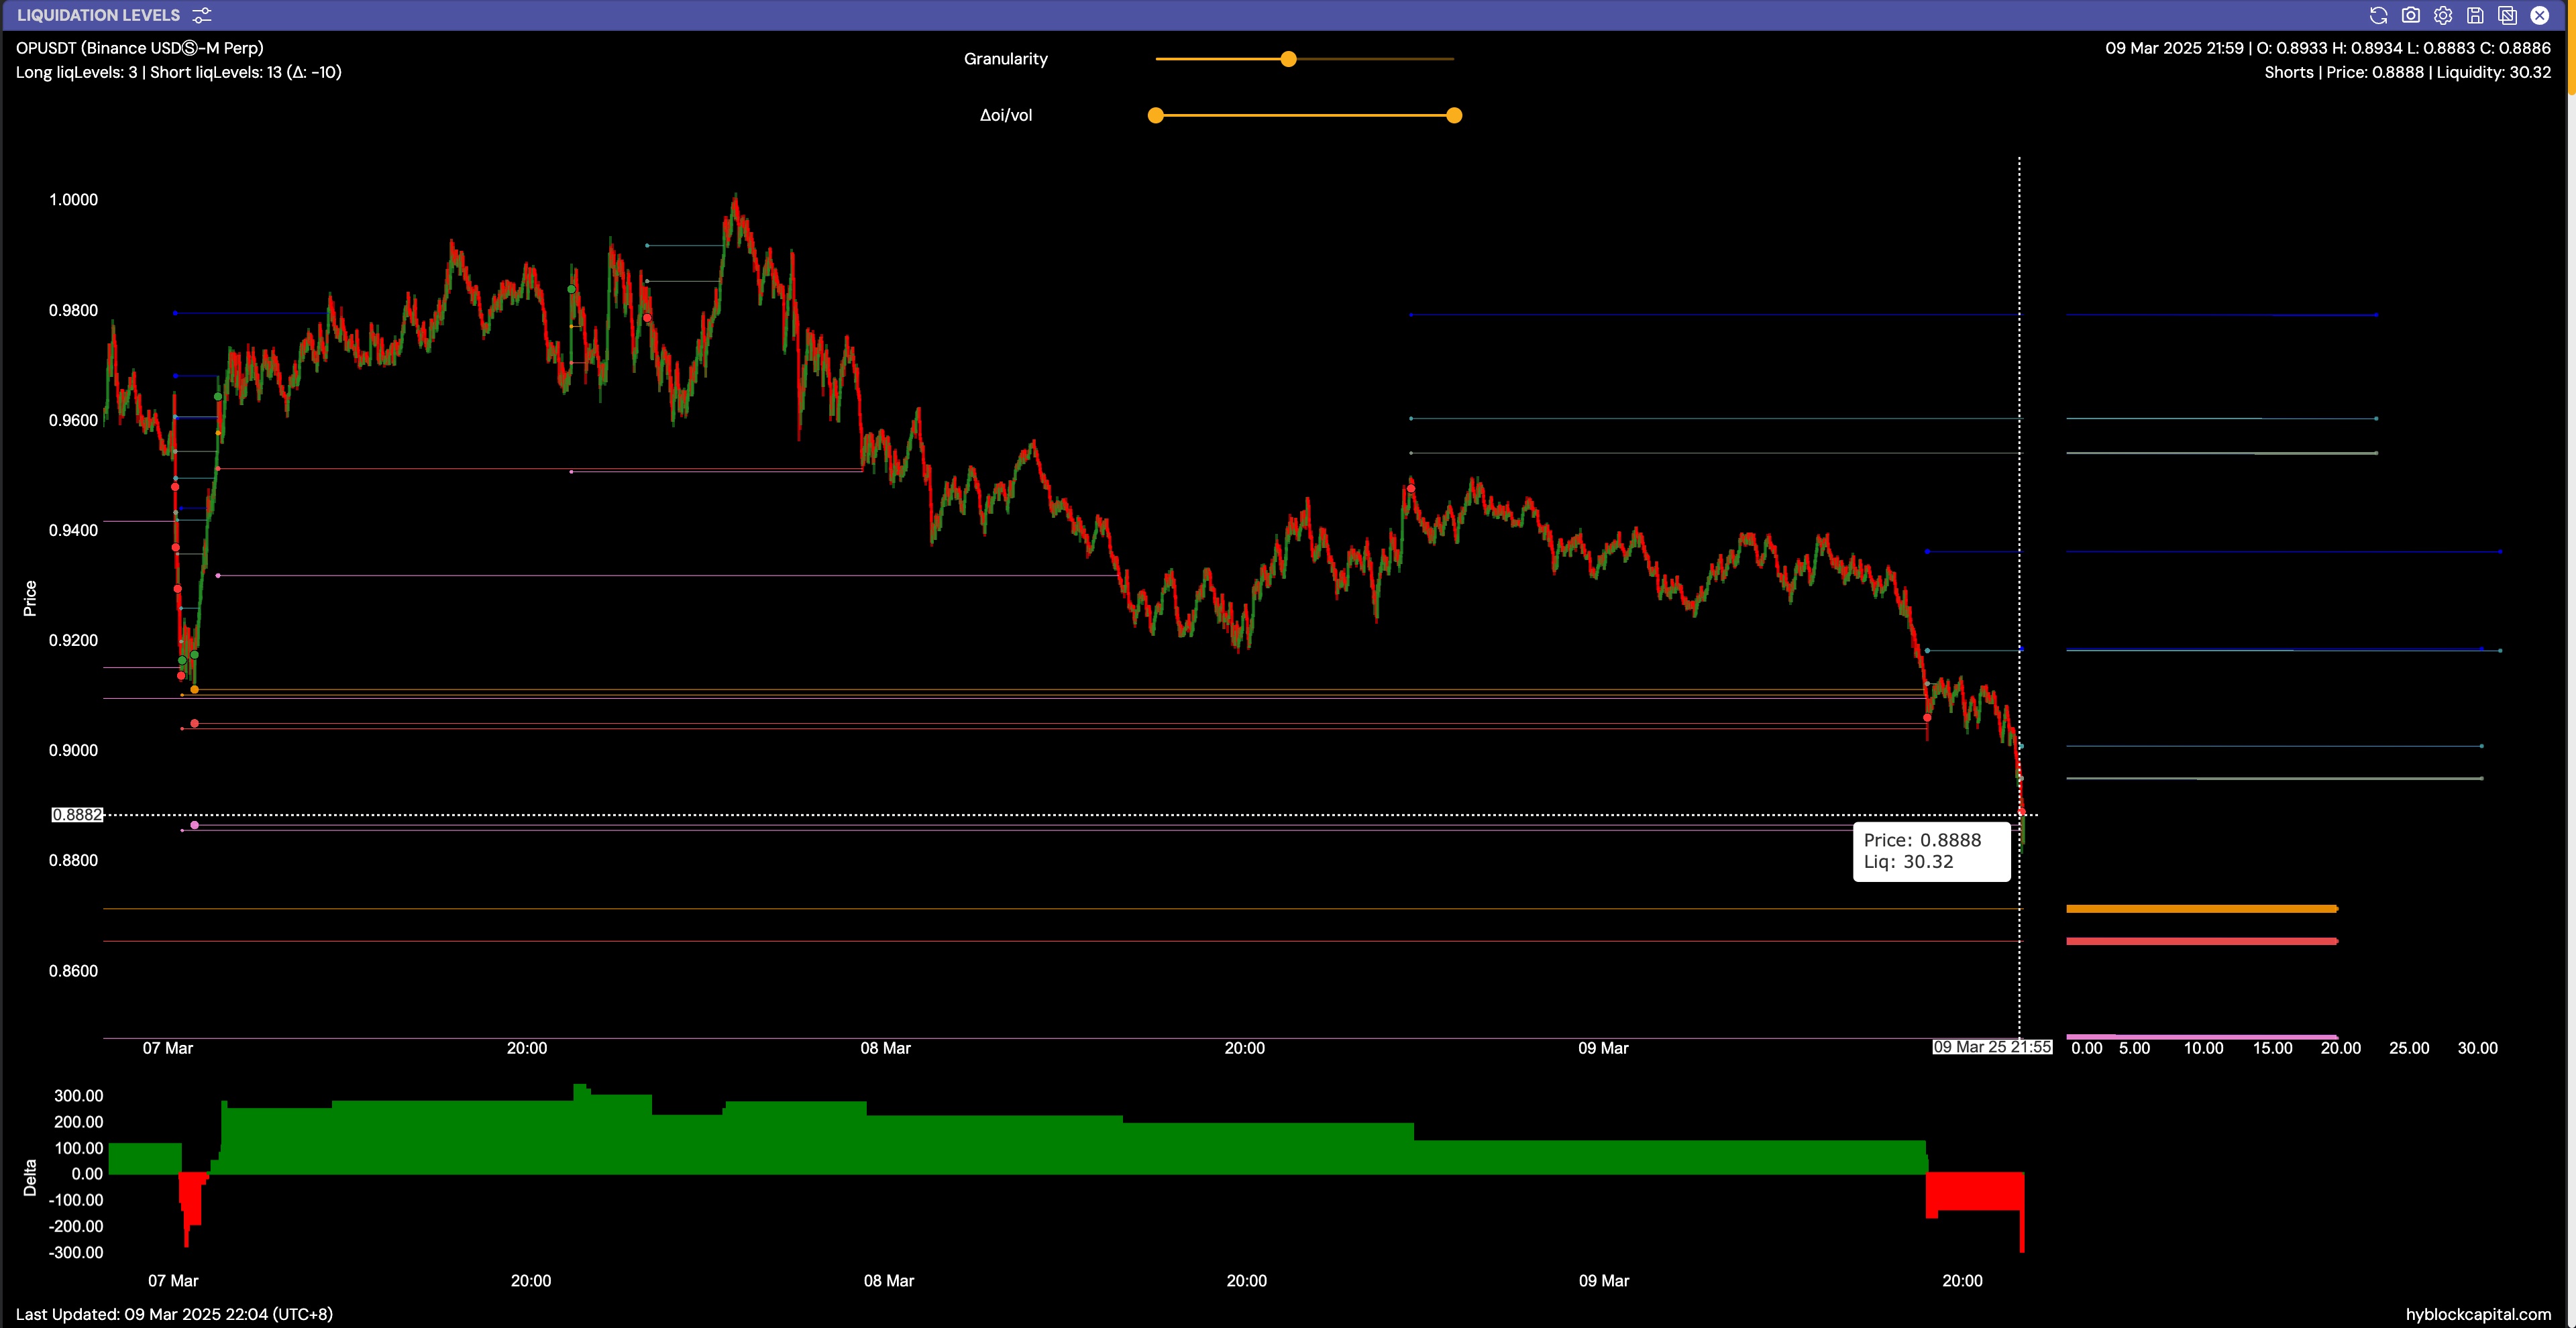This screenshot has width=2576, height=1328.
Task: Click the 0.8882 price axis label
Action: (77, 815)
